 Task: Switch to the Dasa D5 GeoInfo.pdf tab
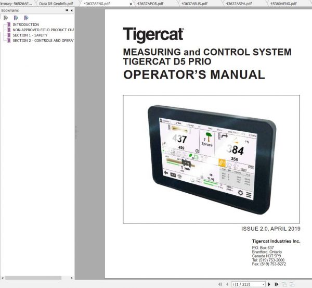(56, 4)
